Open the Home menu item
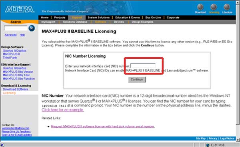 pos(45,18)
